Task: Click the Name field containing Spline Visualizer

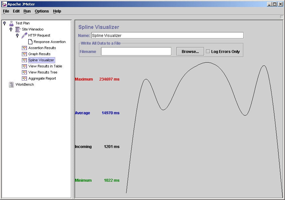Action: pyautogui.click(x=167, y=36)
